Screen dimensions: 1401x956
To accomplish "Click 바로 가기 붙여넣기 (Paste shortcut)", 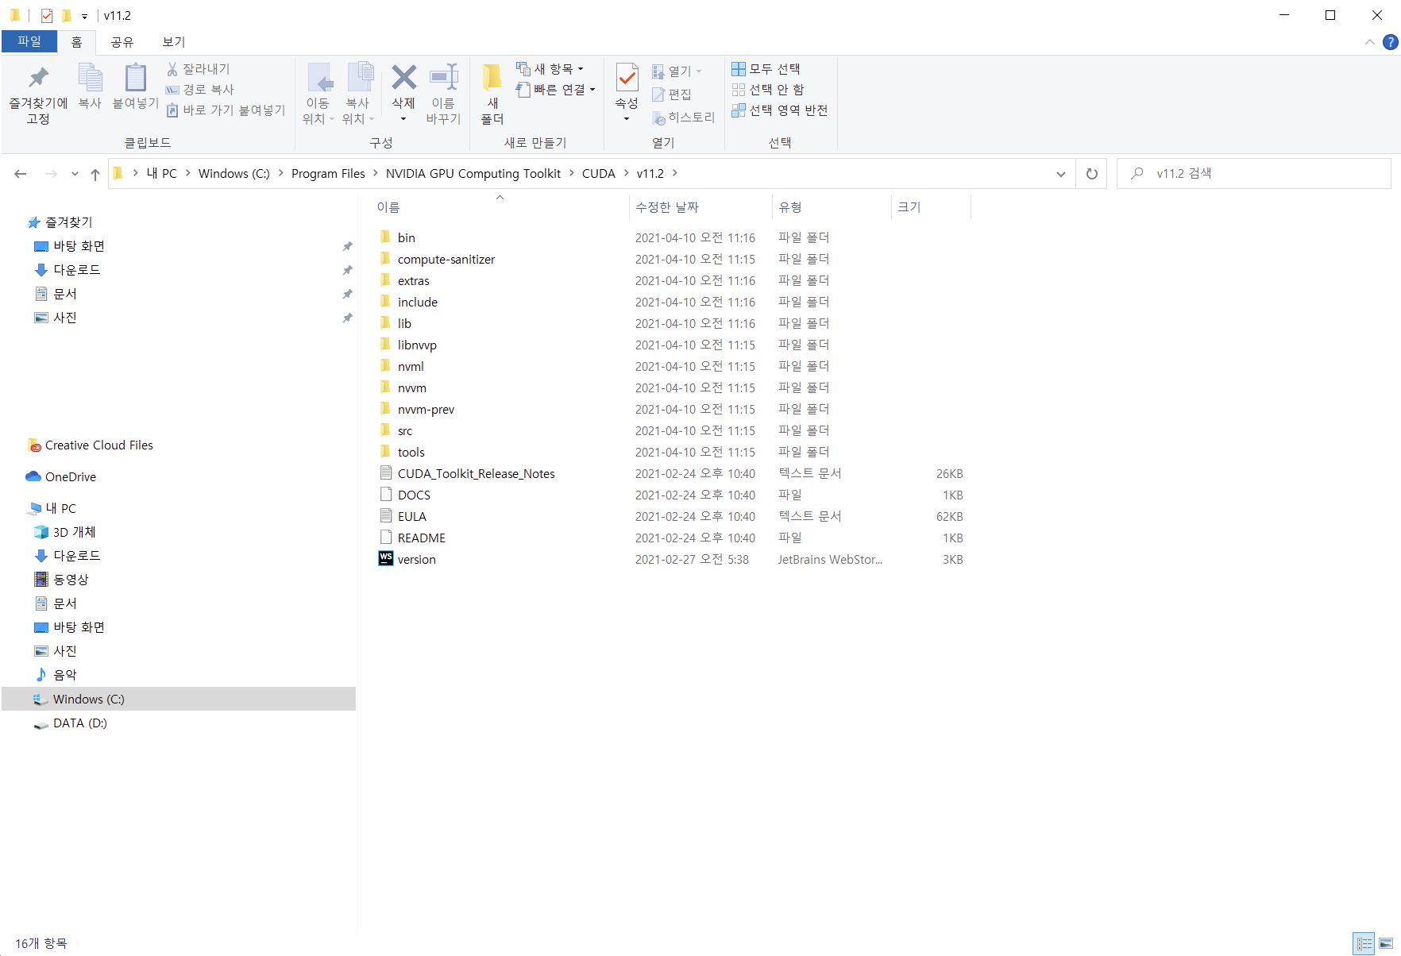I will [x=226, y=110].
